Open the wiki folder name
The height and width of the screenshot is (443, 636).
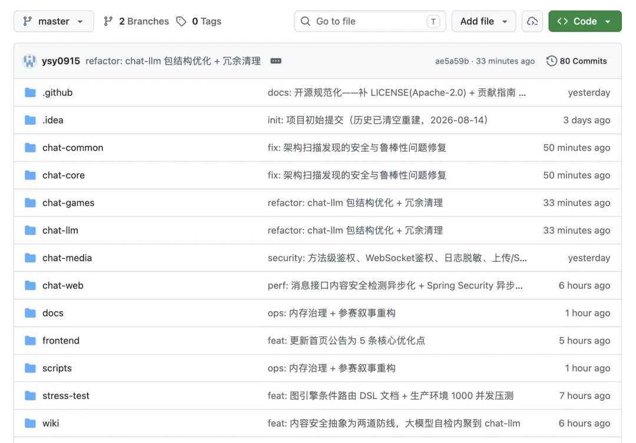pyautogui.click(x=51, y=423)
